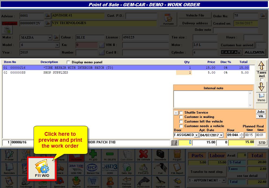Open the Apt. Date dropdown

pos(221,135)
